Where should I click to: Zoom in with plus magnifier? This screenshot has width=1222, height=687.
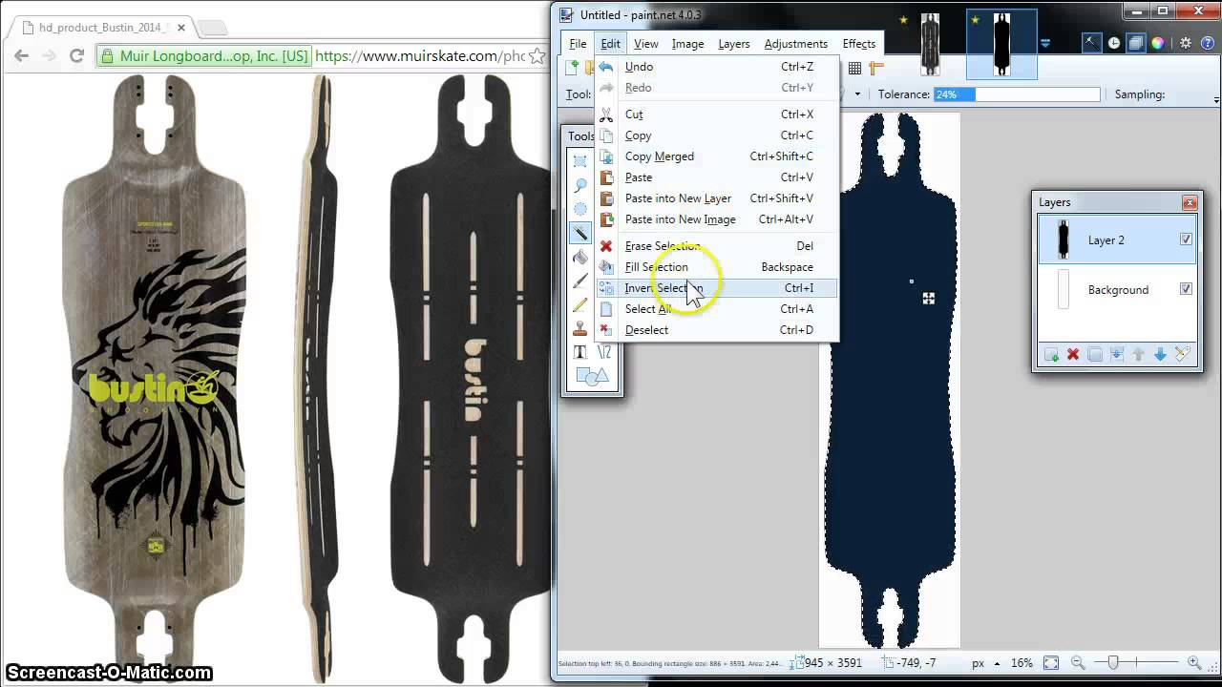pos(1193,663)
